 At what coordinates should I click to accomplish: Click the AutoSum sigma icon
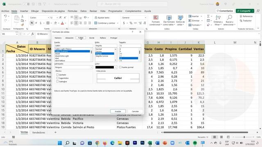click(208, 16)
